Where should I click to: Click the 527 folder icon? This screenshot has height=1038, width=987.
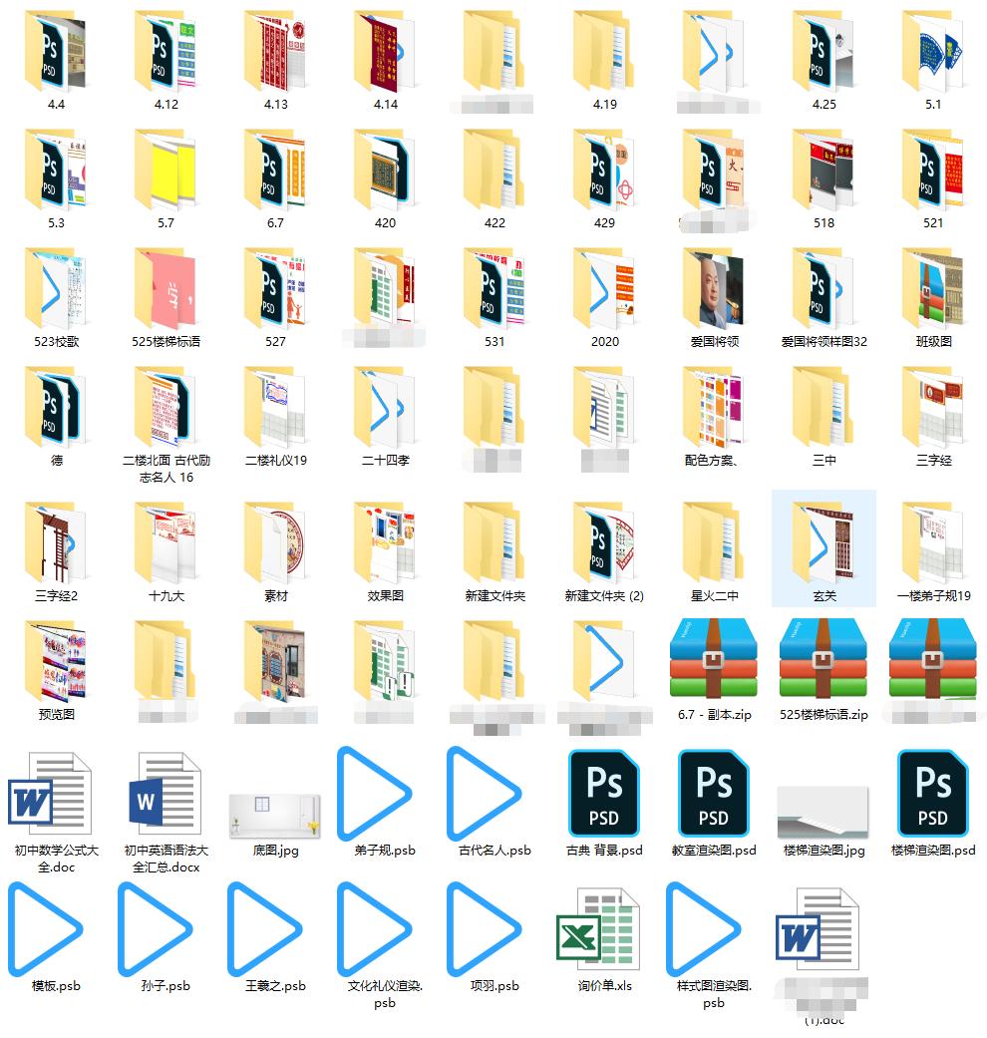coord(275,288)
